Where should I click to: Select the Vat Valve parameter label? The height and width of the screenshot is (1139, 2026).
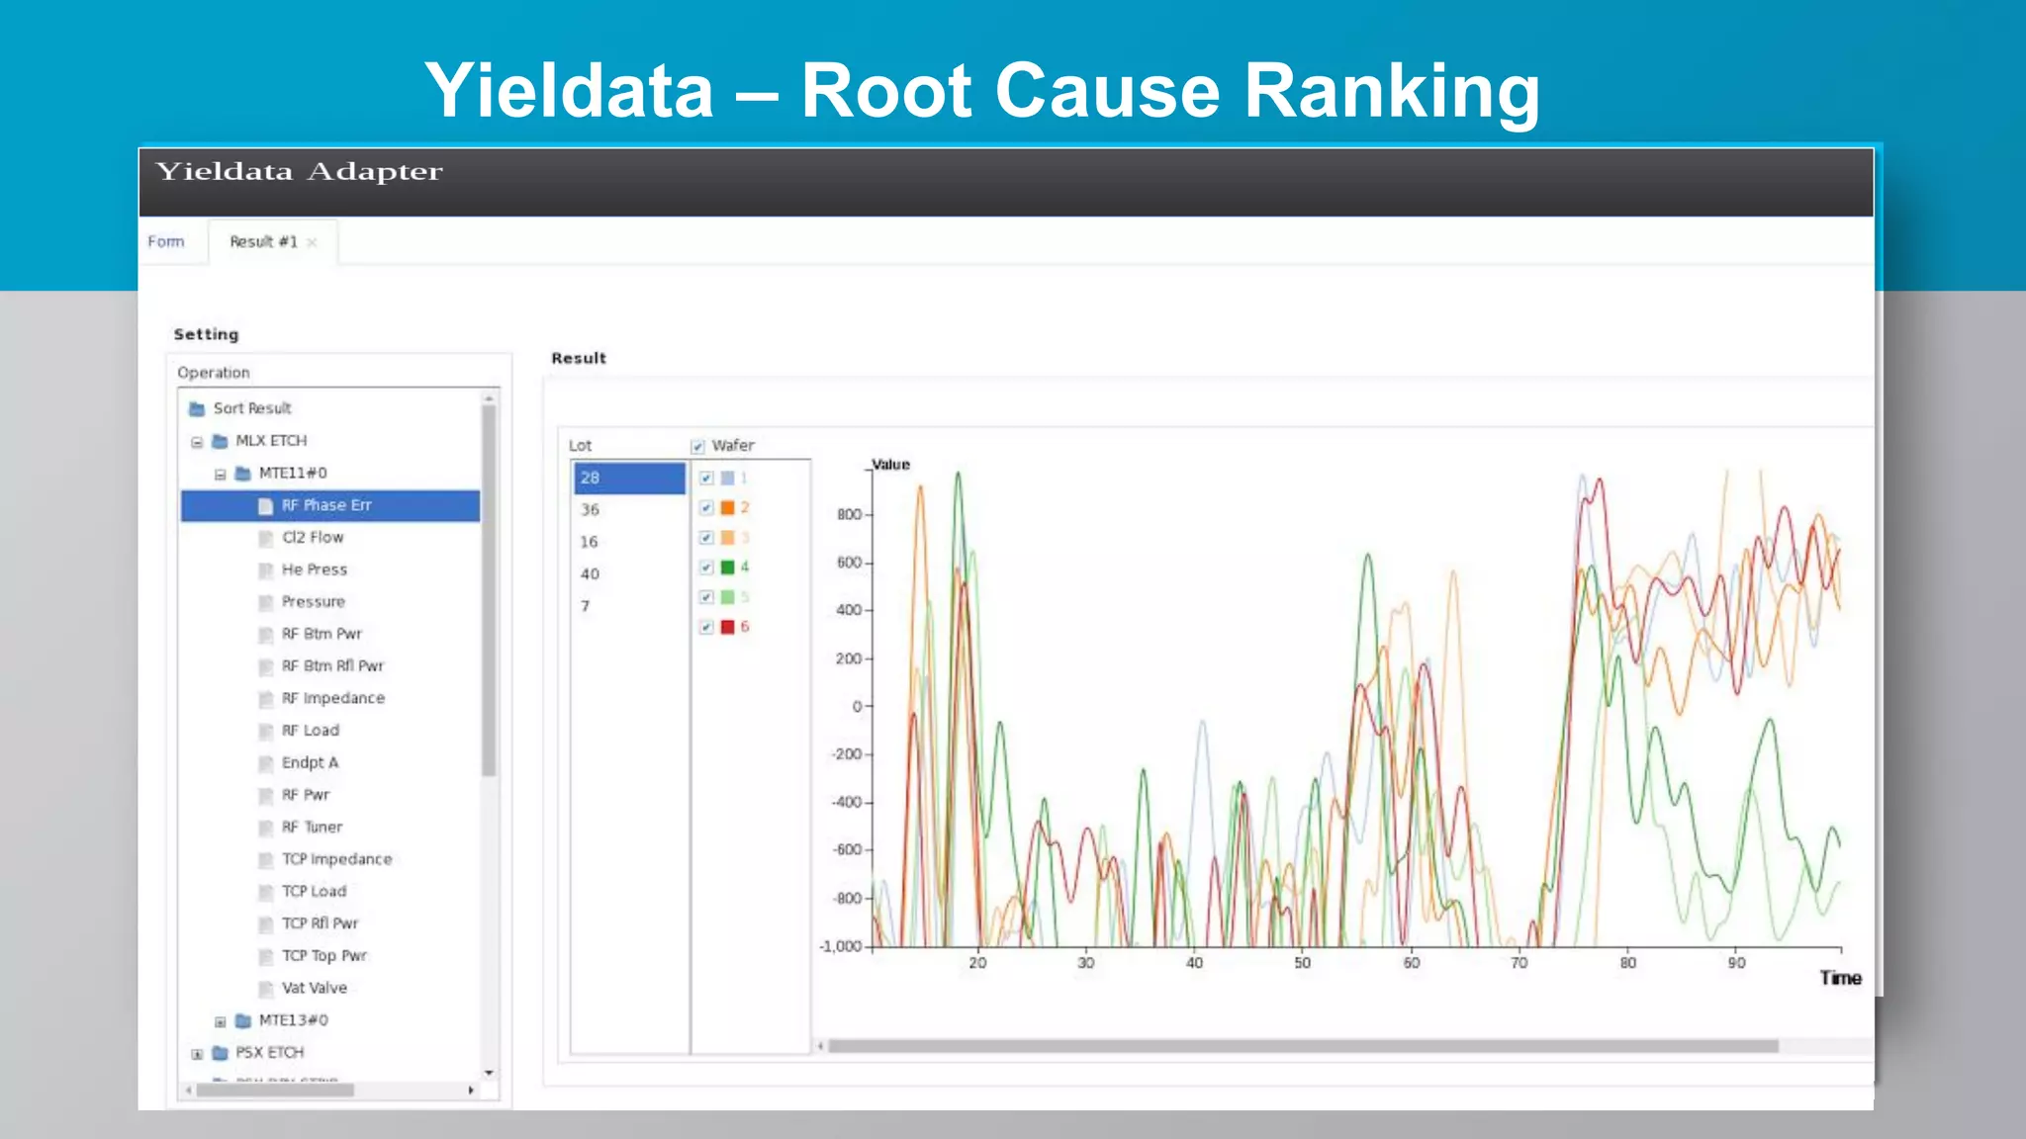pos(315,989)
